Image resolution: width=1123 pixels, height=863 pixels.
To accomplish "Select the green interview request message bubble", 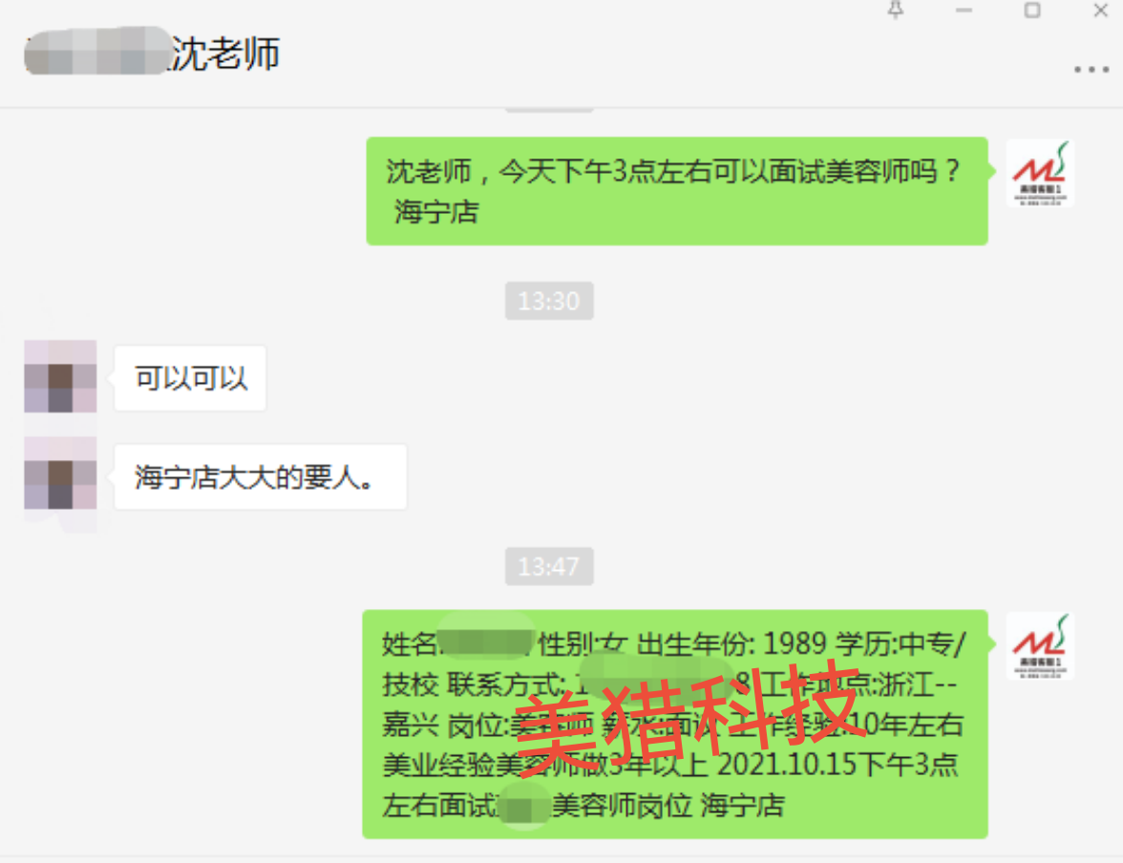I will click(677, 191).
